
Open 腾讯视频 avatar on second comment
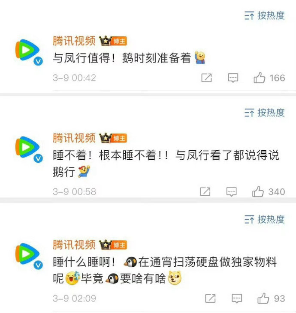pos(29,149)
